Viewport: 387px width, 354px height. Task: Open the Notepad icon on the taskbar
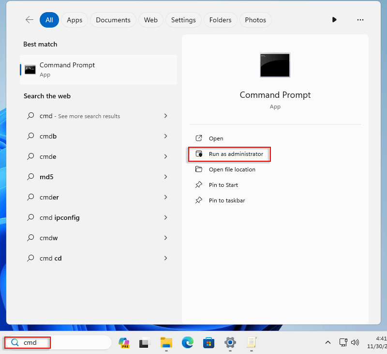[252, 343]
